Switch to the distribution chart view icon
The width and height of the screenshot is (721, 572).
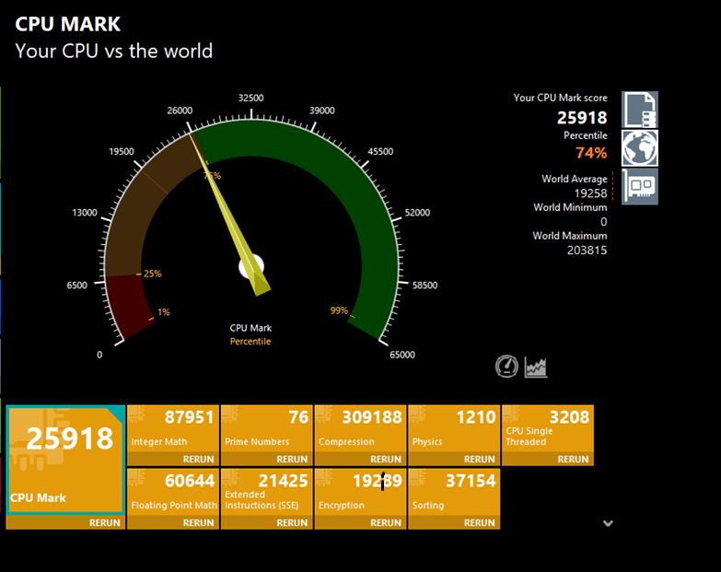pyautogui.click(x=536, y=367)
